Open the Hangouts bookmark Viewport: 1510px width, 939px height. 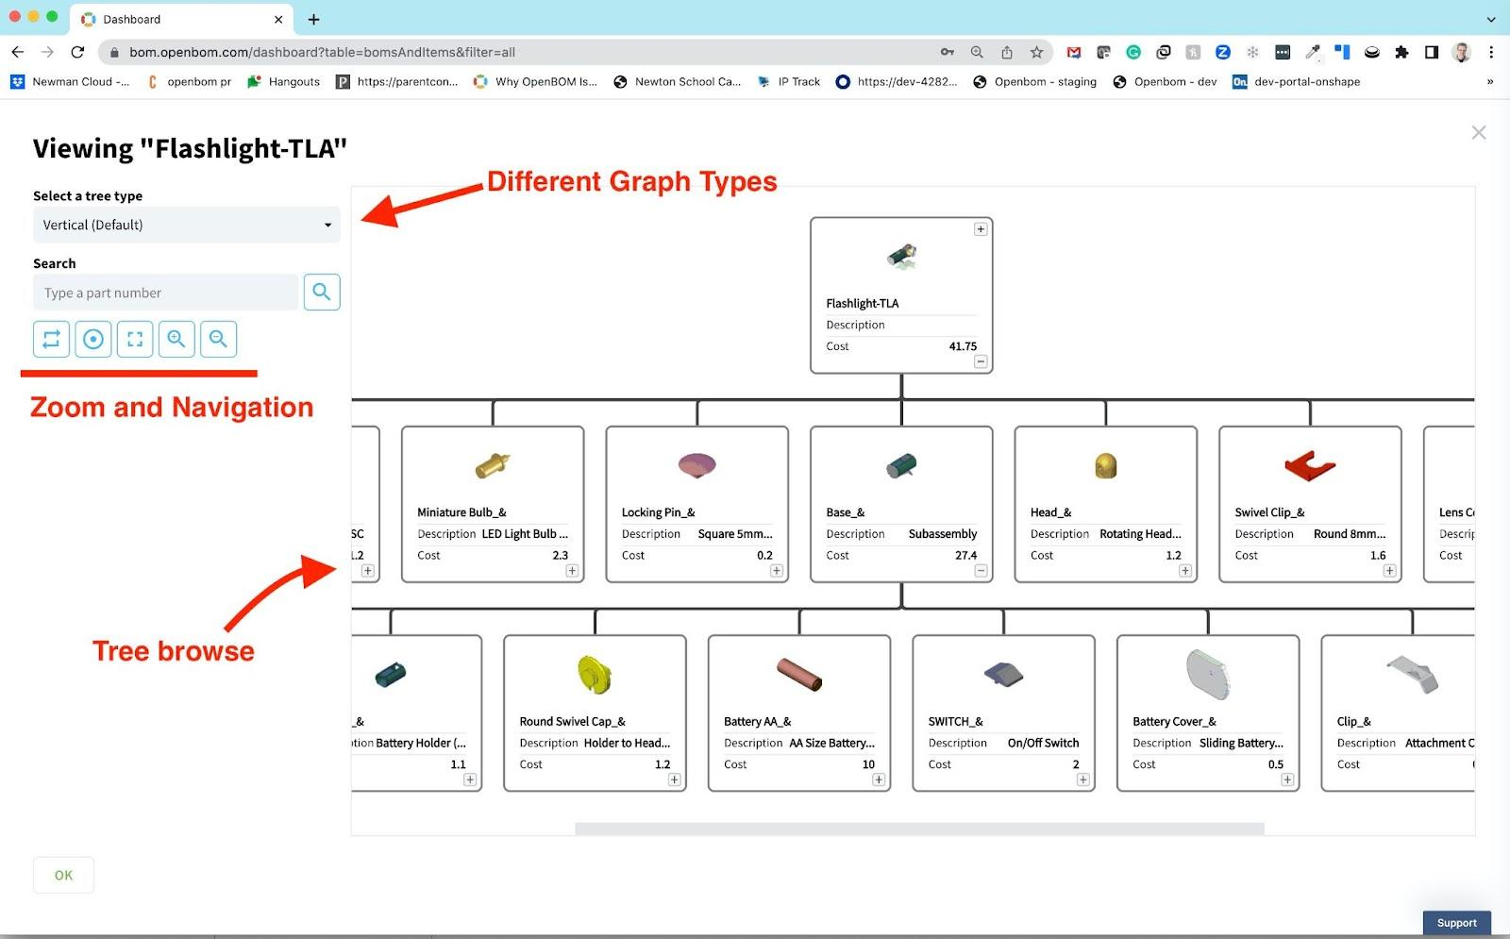pos(284,82)
